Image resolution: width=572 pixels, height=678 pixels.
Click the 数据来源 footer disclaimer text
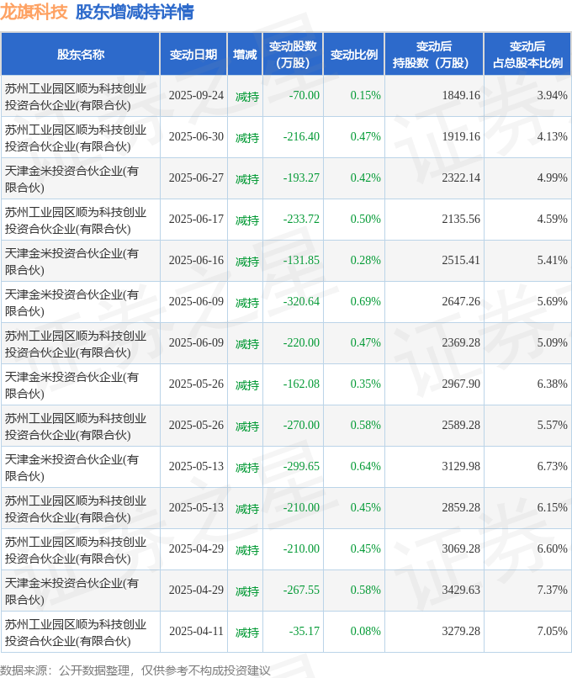pos(135,670)
